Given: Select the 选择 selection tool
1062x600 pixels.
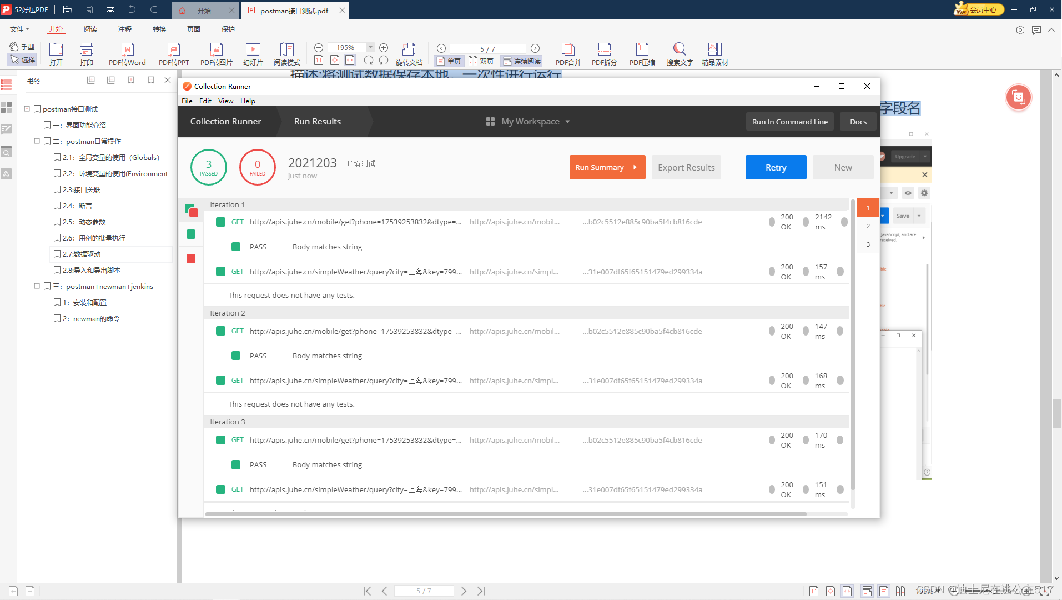Looking at the screenshot, I should (x=22, y=59).
